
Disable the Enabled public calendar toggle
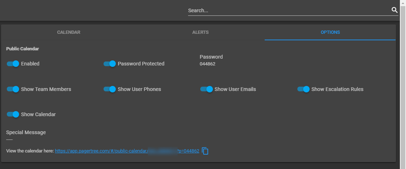tap(13, 64)
